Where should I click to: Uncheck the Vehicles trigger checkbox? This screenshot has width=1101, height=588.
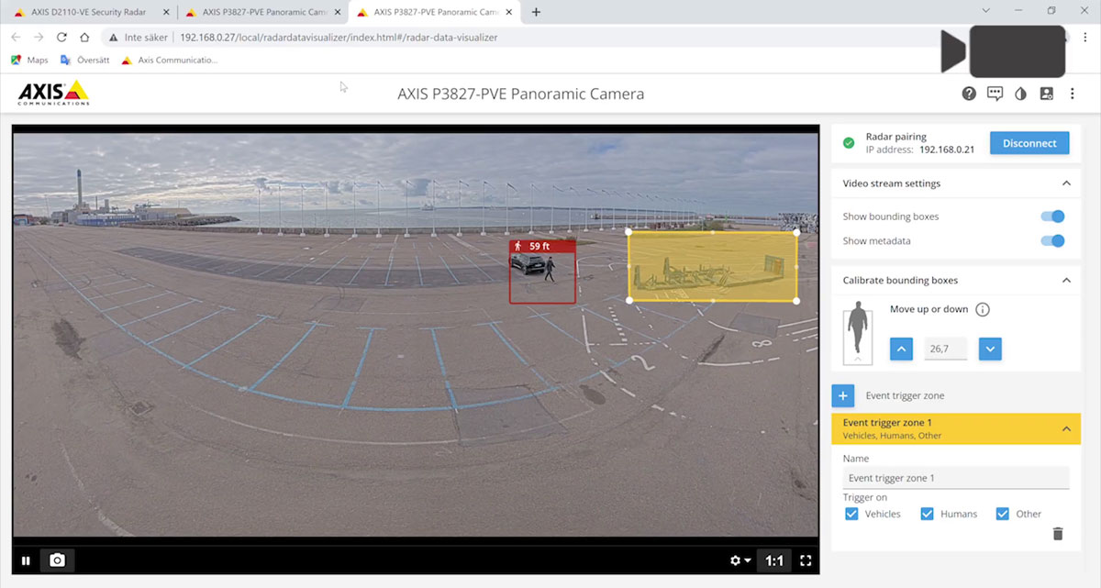point(851,514)
